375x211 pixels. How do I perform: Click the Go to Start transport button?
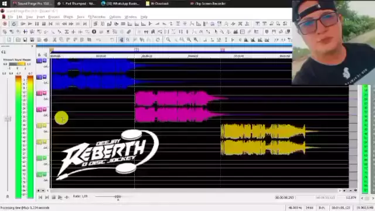click(51, 23)
